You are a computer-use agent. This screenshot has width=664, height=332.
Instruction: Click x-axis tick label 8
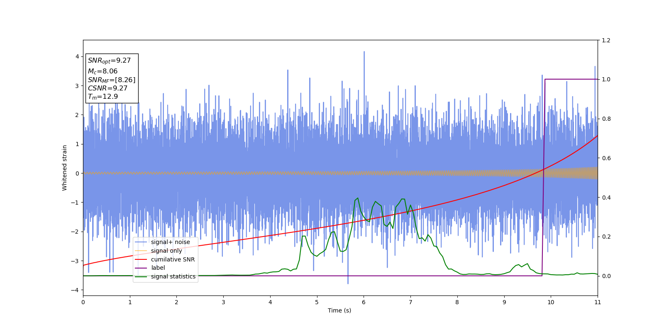pyautogui.click(x=457, y=302)
